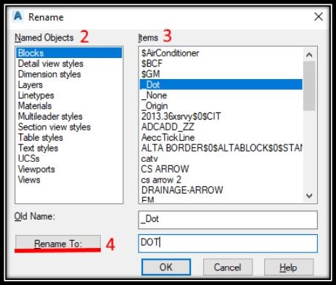Click the Rename To button
Screen dimensions: 336x285
(x=58, y=244)
